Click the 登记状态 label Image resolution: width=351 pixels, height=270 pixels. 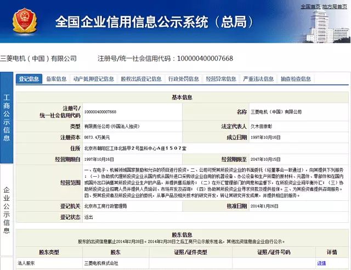tap(70, 217)
